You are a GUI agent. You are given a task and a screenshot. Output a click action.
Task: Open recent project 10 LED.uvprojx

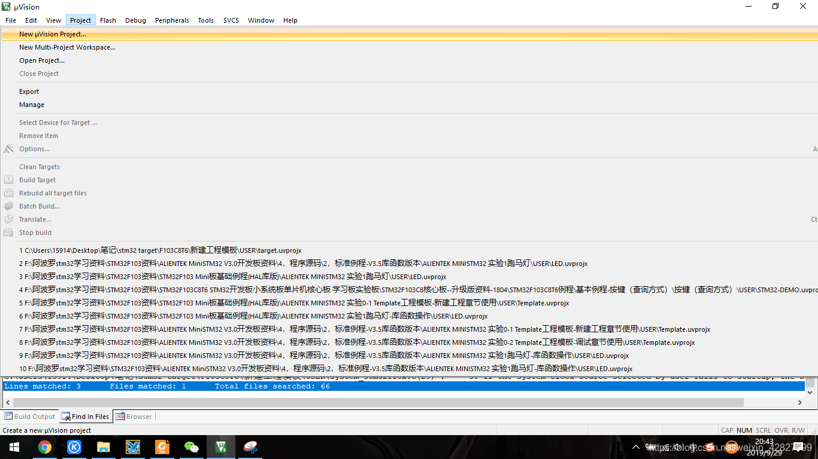pyautogui.click(x=409, y=369)
